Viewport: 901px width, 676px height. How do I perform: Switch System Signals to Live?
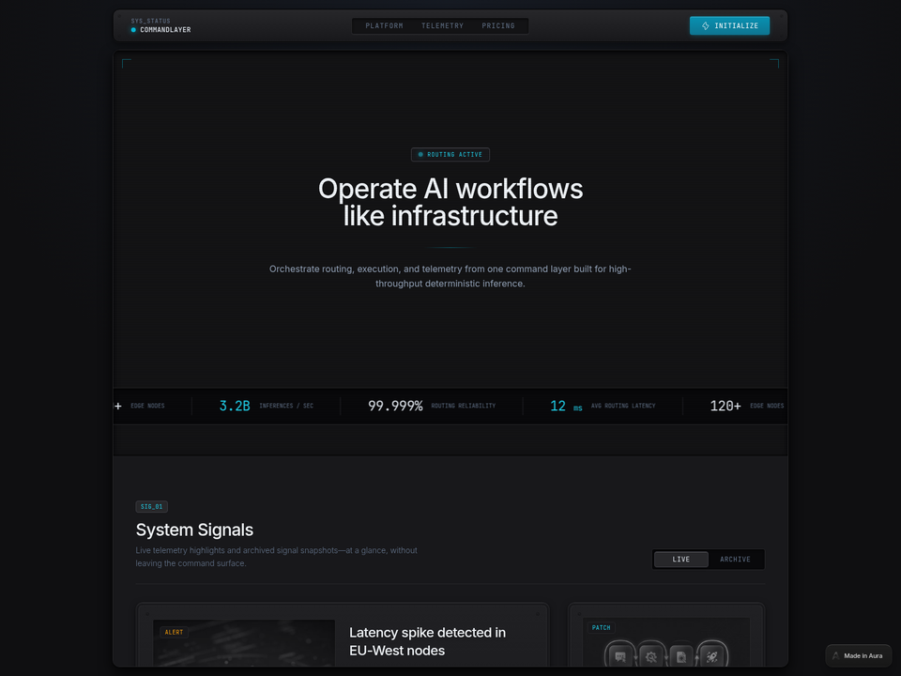(681, 560)
